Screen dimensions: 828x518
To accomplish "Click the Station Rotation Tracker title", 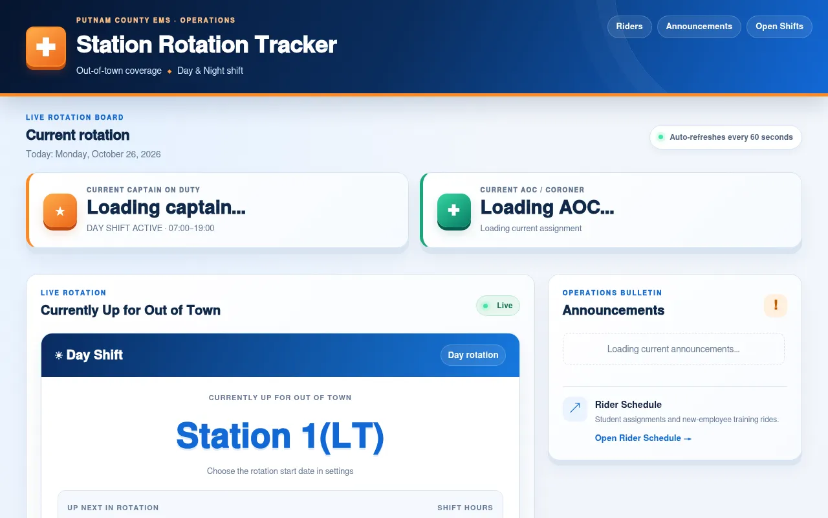I will 206,45.
